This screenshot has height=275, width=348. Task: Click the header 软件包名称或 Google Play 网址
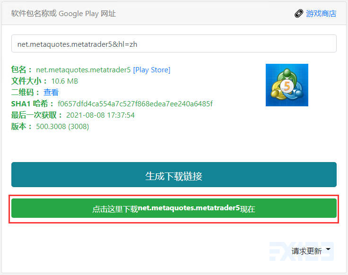pyautogui.click(x=63, y=14)
